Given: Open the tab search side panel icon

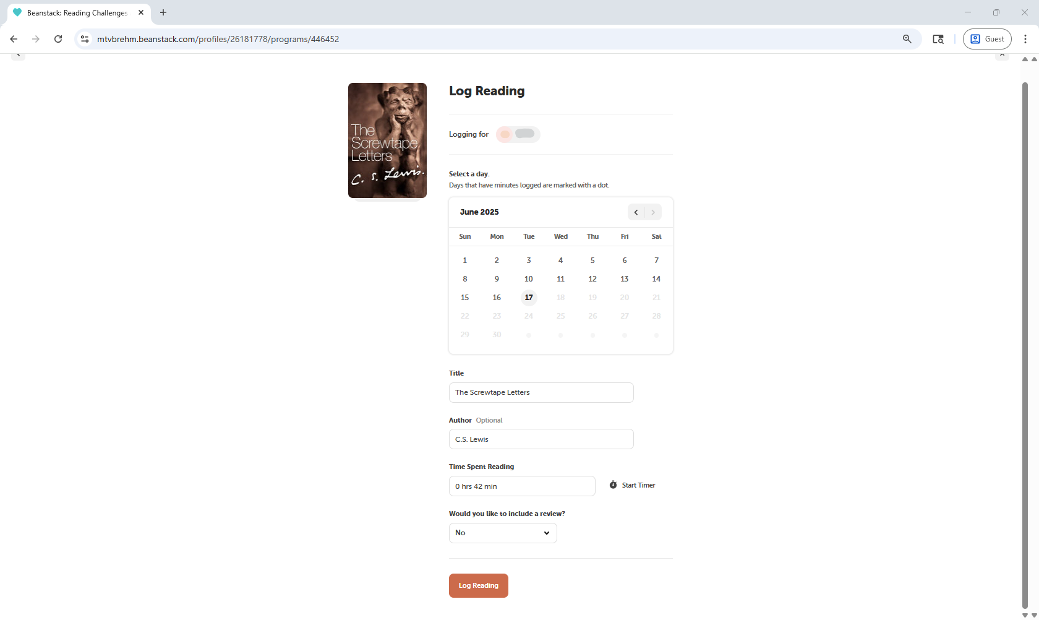Looking at the screenshot, I should pyautogui.click(x=938, y=39).
